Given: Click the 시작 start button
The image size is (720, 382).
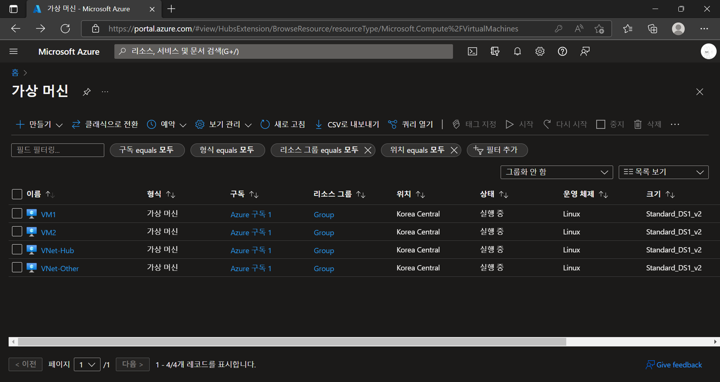Looking at the screenshot, I should pyautogui.click(x=519, y=124).
